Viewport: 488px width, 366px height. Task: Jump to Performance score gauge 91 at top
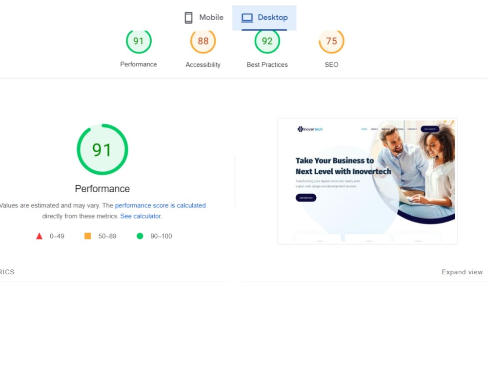click(x=139, y=41)
